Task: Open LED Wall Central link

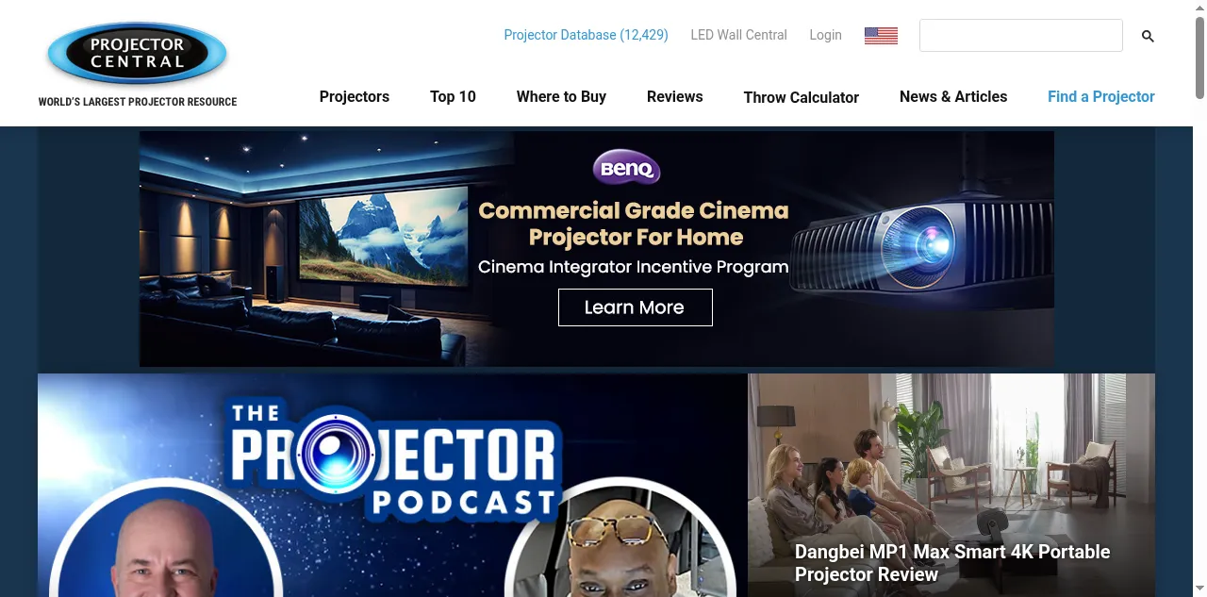Action: [x=738, y=35]
